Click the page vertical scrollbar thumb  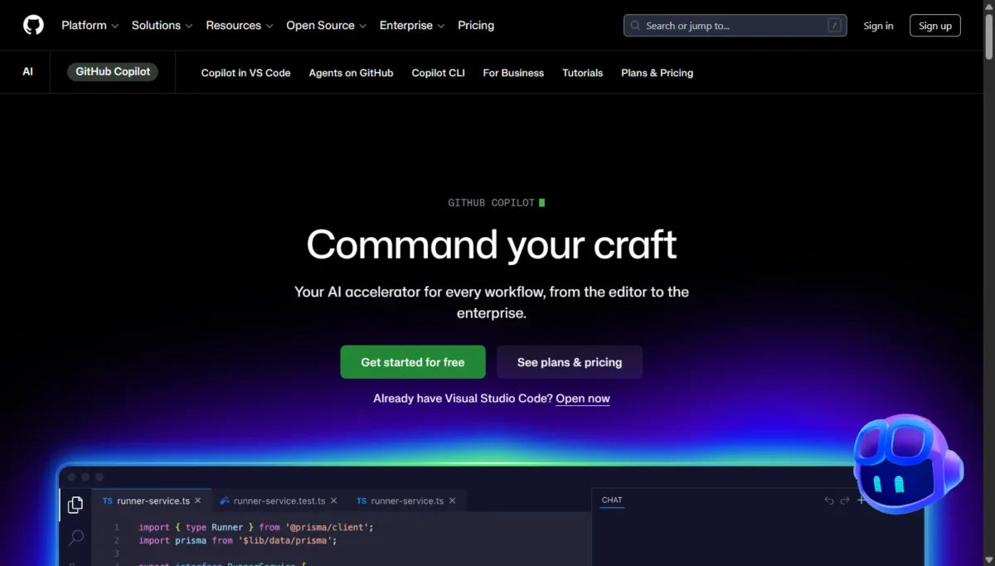988,33
